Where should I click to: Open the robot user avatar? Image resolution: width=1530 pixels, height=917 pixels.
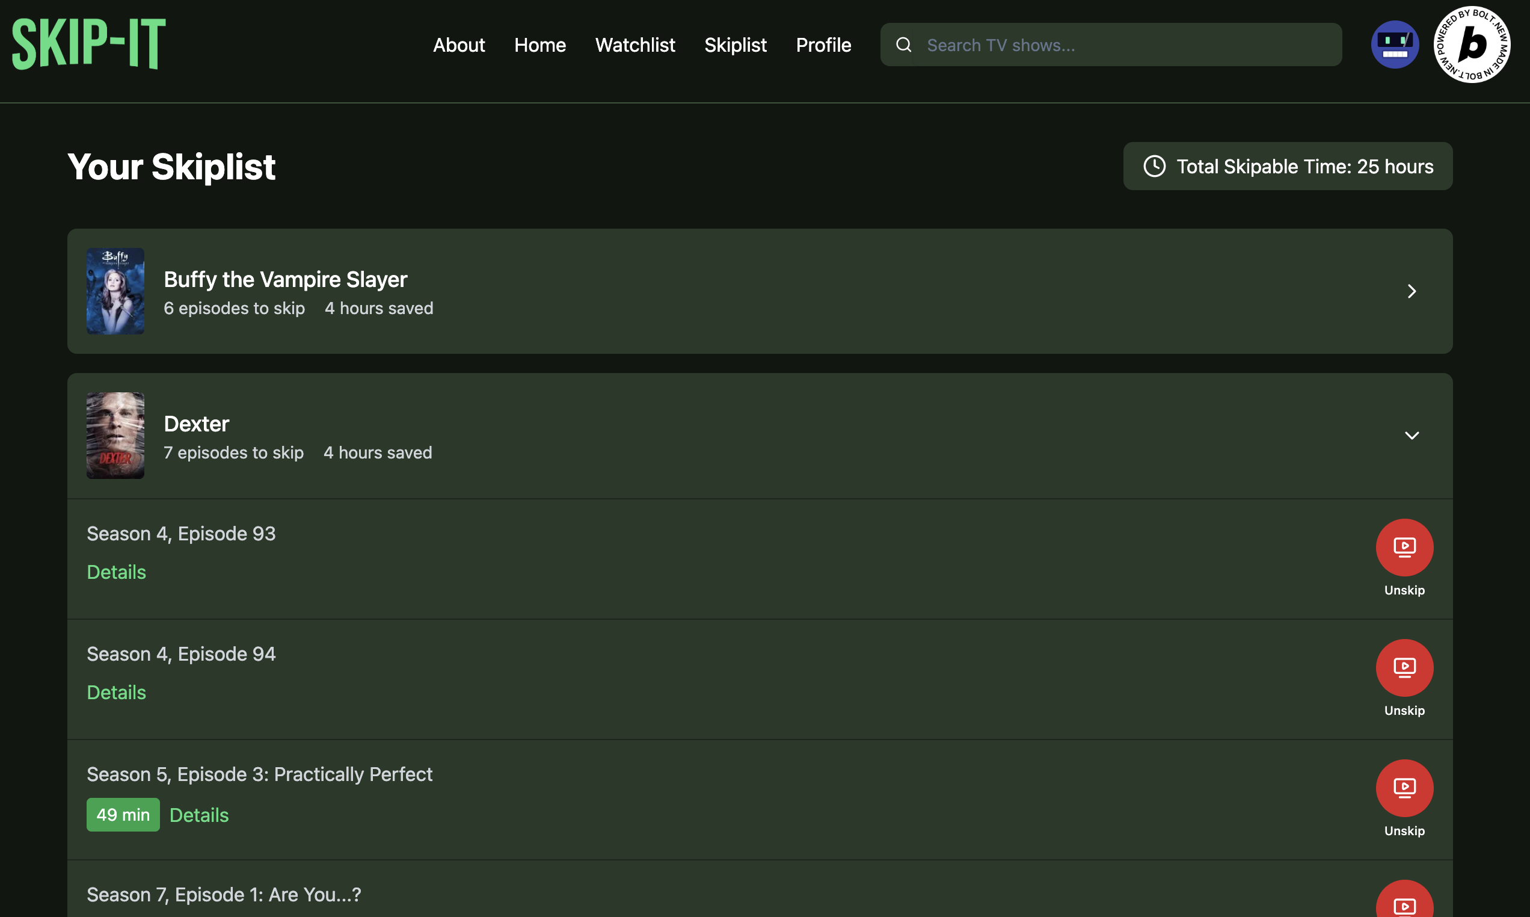(x=1395, y=45)
